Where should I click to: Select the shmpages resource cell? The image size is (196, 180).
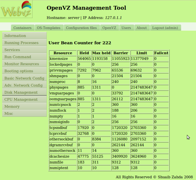coord(63,76)
